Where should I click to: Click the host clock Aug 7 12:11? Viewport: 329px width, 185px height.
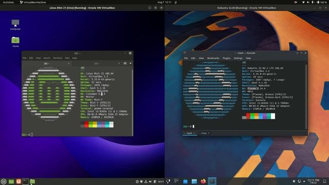click(164, 2)
